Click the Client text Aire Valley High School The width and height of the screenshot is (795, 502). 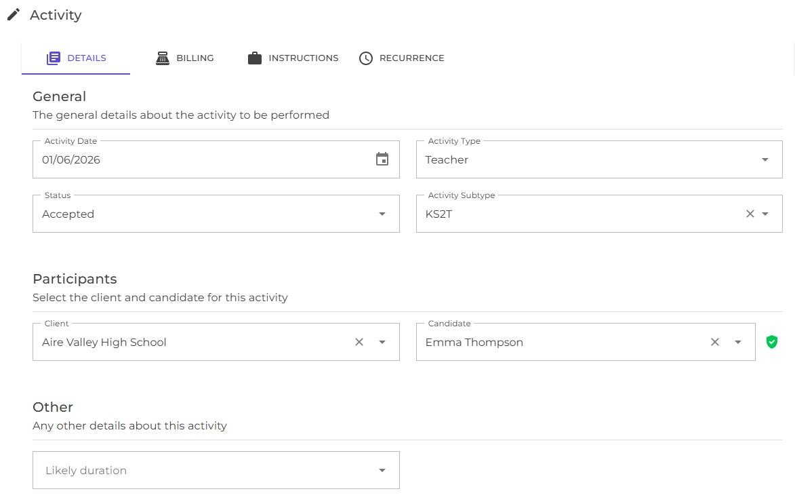pos(104,343)
